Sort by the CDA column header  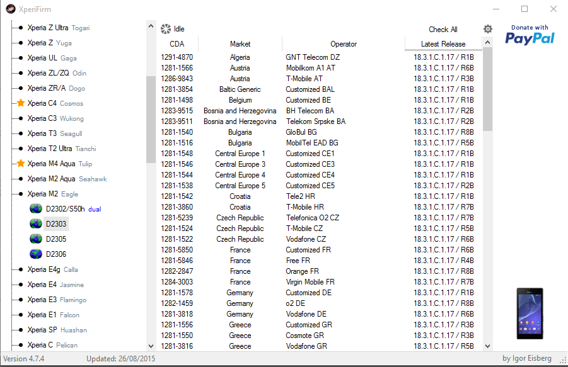[x=177, y=44]
